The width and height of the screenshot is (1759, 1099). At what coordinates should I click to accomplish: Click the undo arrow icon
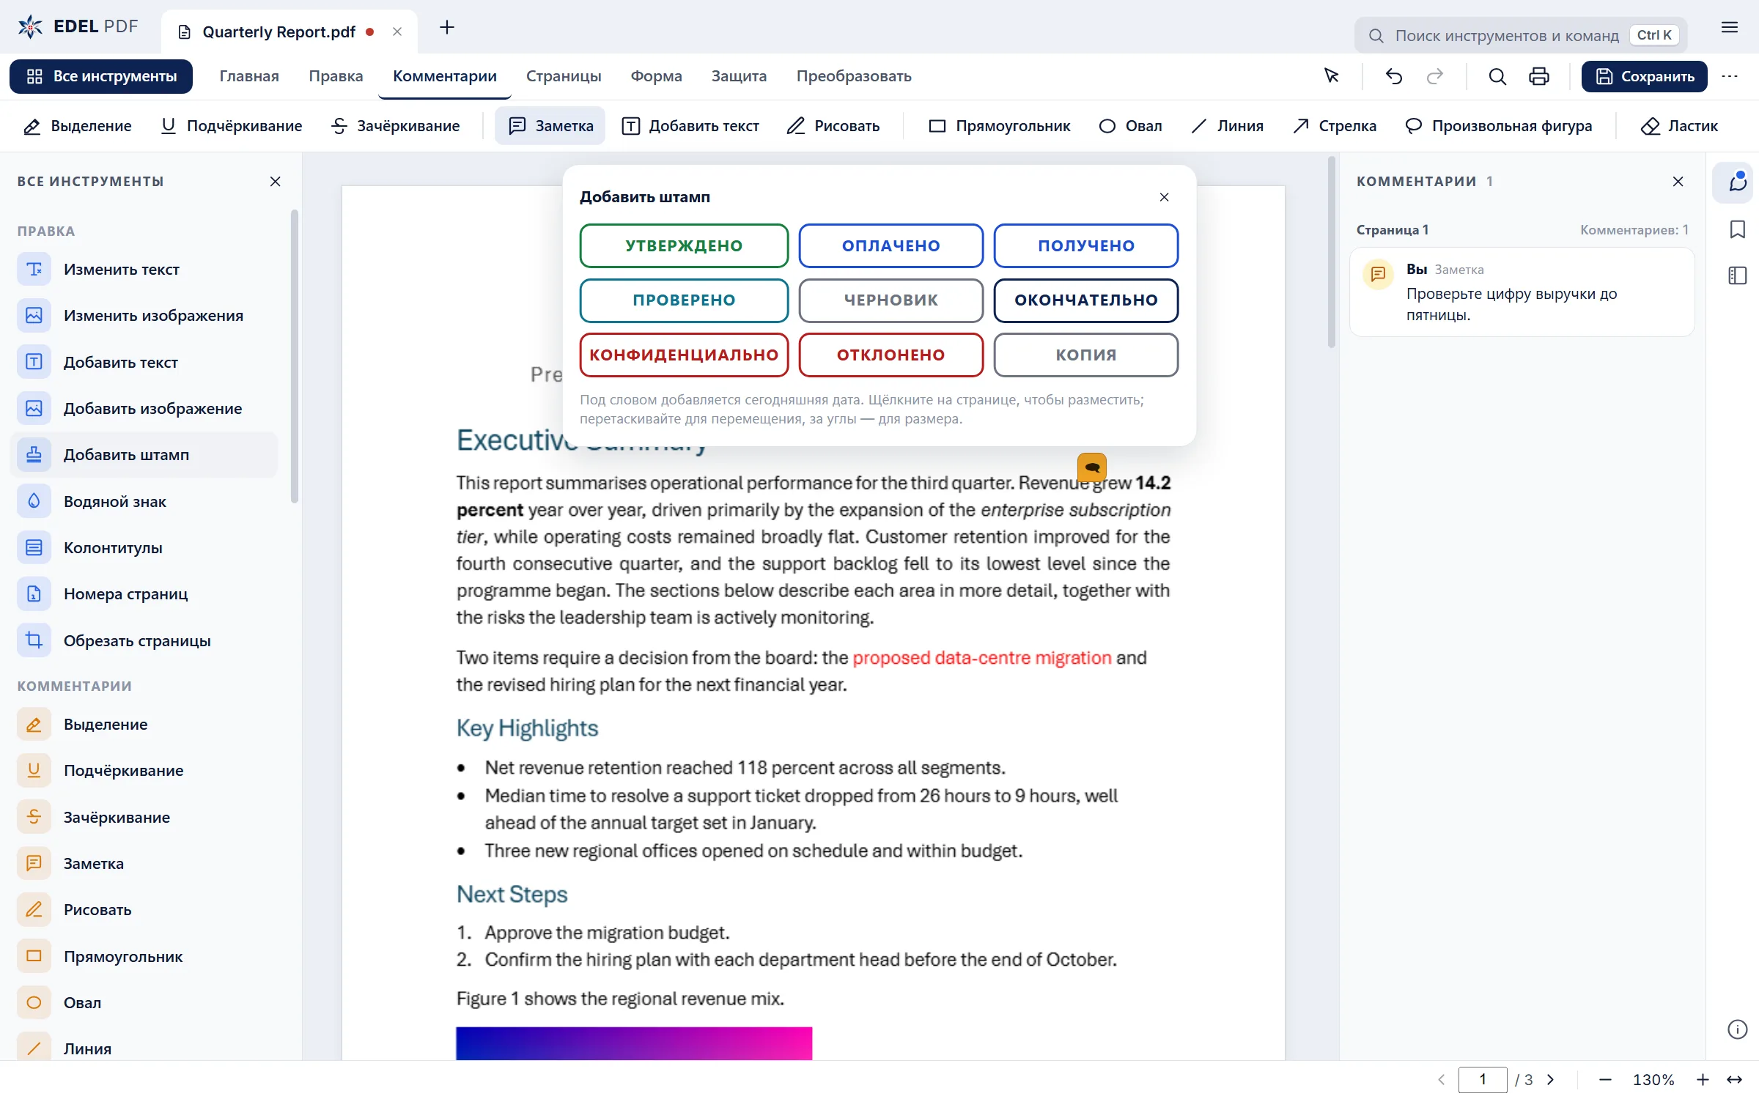click(1394, 76)
